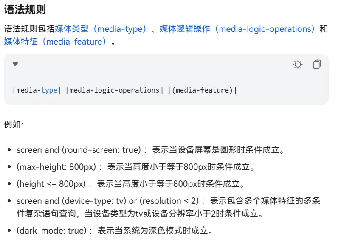The image size is (338, 242).
Task: Open the 媒体类型（media-type） link
Action: click(101, 29)
